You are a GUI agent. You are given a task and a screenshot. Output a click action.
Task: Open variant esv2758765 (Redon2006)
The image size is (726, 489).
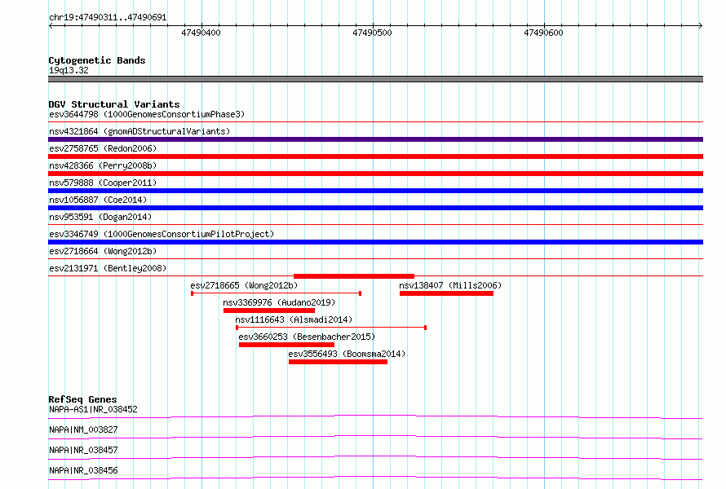[103, 148]
